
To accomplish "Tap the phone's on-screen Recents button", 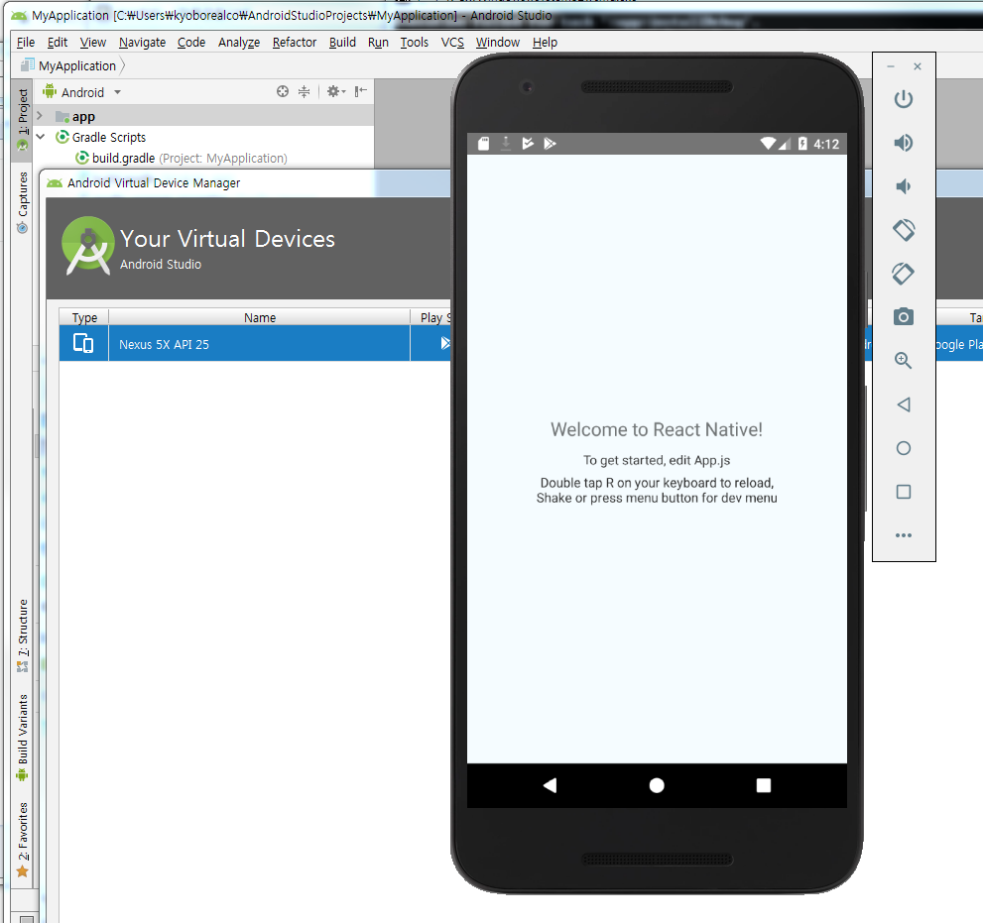I will 763,785.
